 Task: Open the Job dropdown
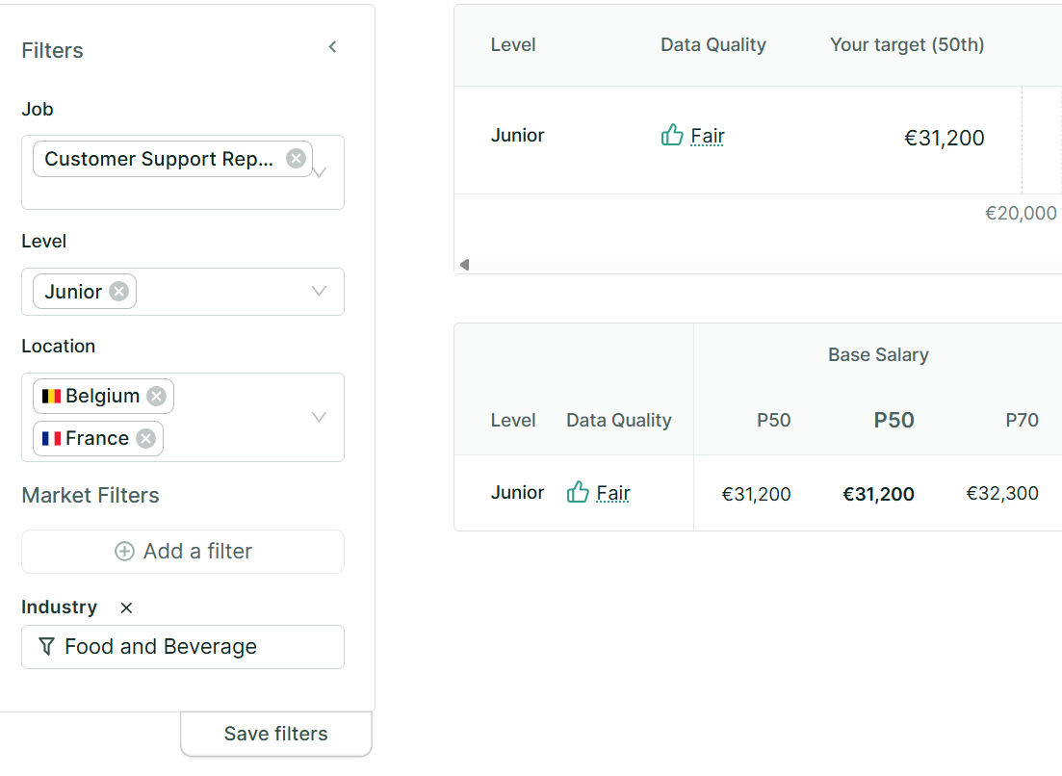[319, 172]
